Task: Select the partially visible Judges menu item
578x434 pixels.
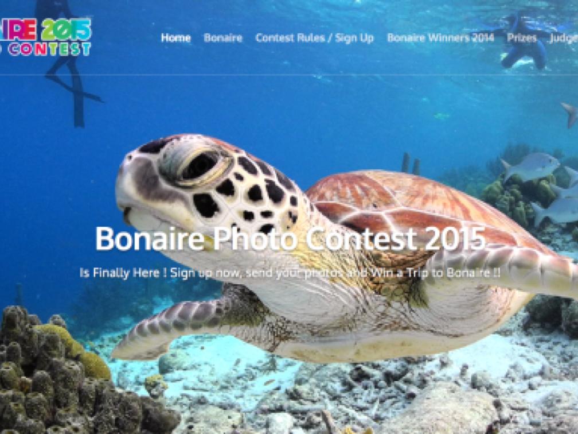Action: [x=564, y=38]
